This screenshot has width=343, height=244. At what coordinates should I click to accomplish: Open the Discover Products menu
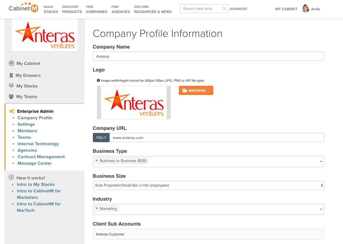(72, 9)
